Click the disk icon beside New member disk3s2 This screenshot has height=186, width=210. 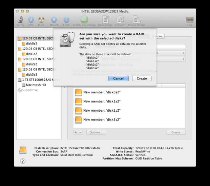click(x=78, y=120)
